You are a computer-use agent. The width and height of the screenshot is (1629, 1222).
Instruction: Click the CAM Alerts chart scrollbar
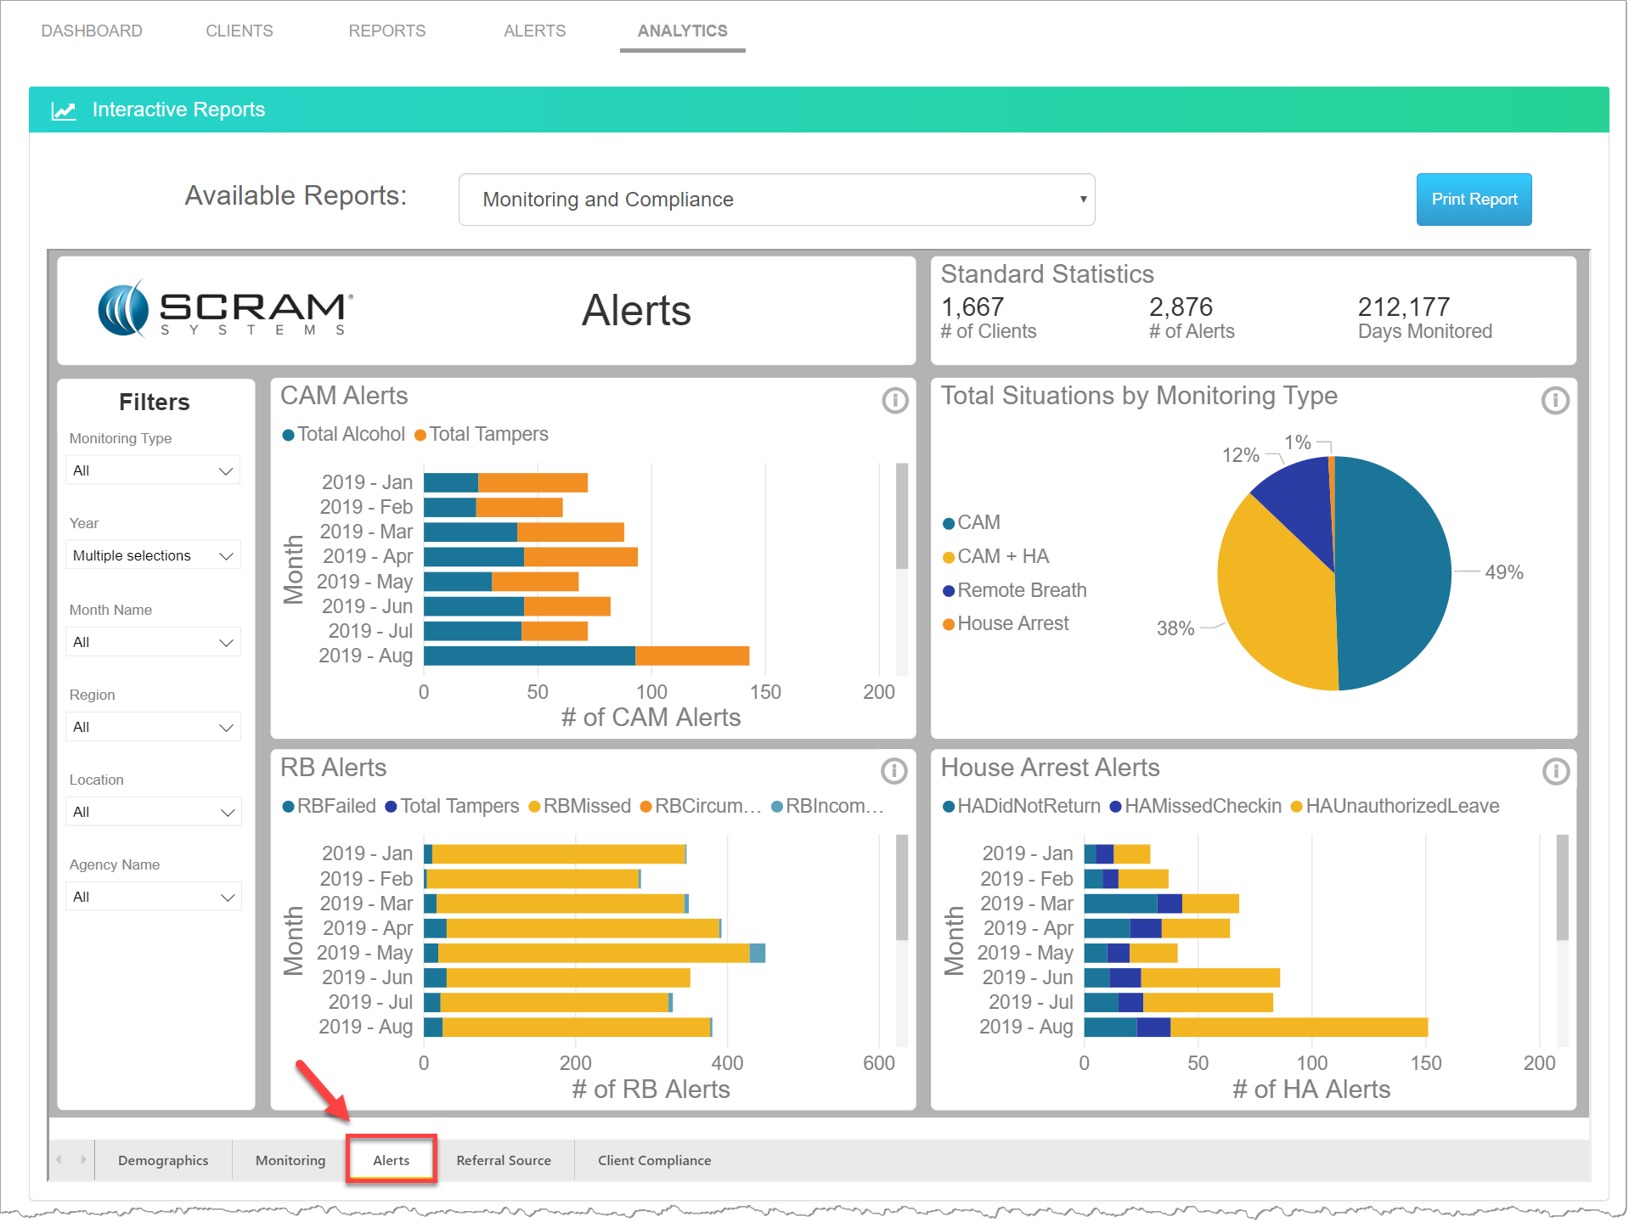coord(901,515)
